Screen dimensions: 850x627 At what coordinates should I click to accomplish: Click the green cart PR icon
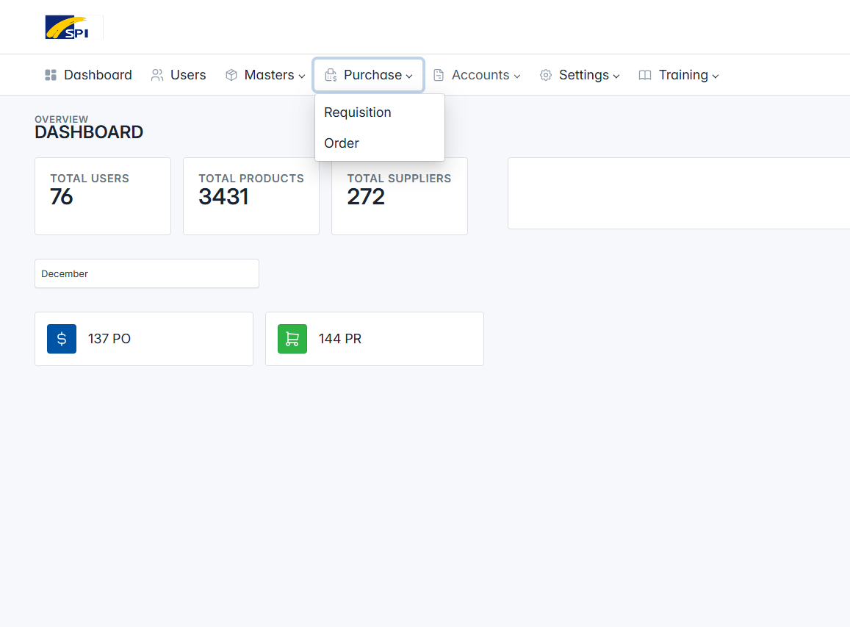click(292, 339)
